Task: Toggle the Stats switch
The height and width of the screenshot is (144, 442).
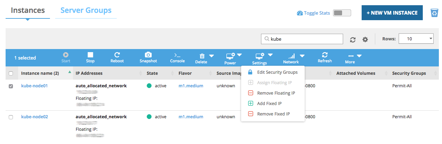Action: click(x=341, y=13)
